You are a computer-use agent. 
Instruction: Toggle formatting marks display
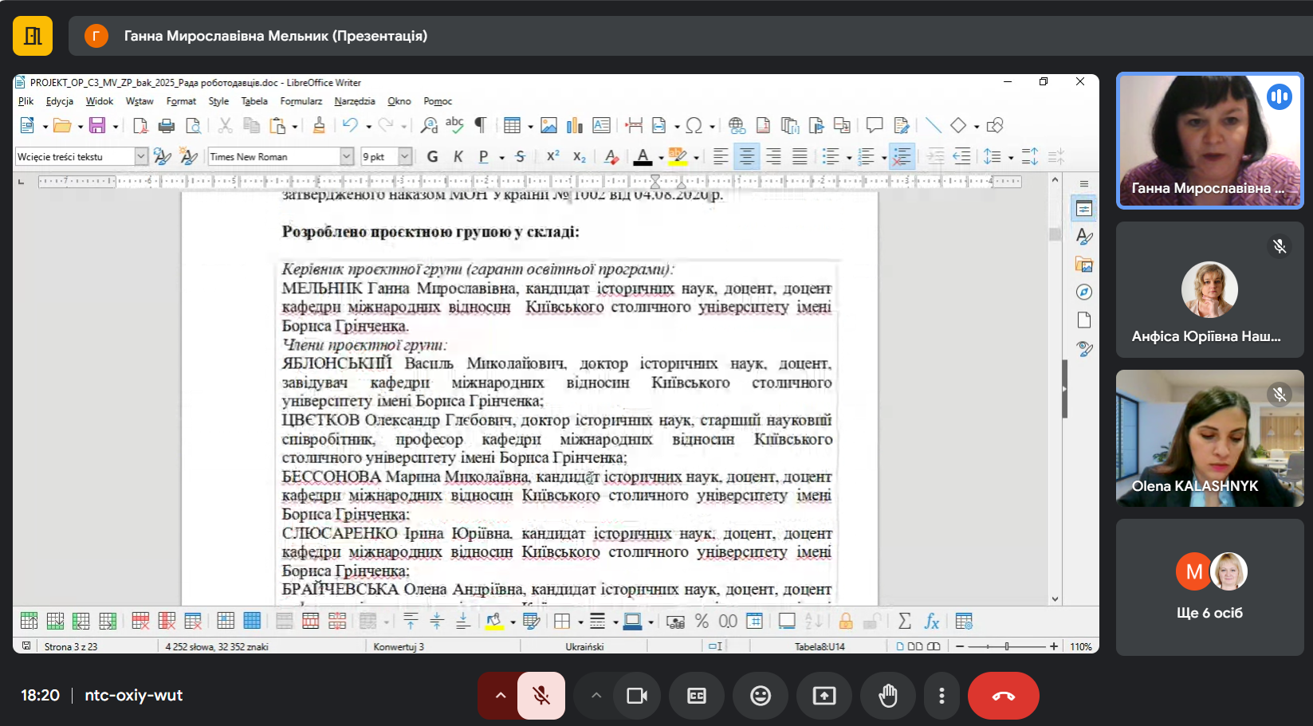point(481,125)
